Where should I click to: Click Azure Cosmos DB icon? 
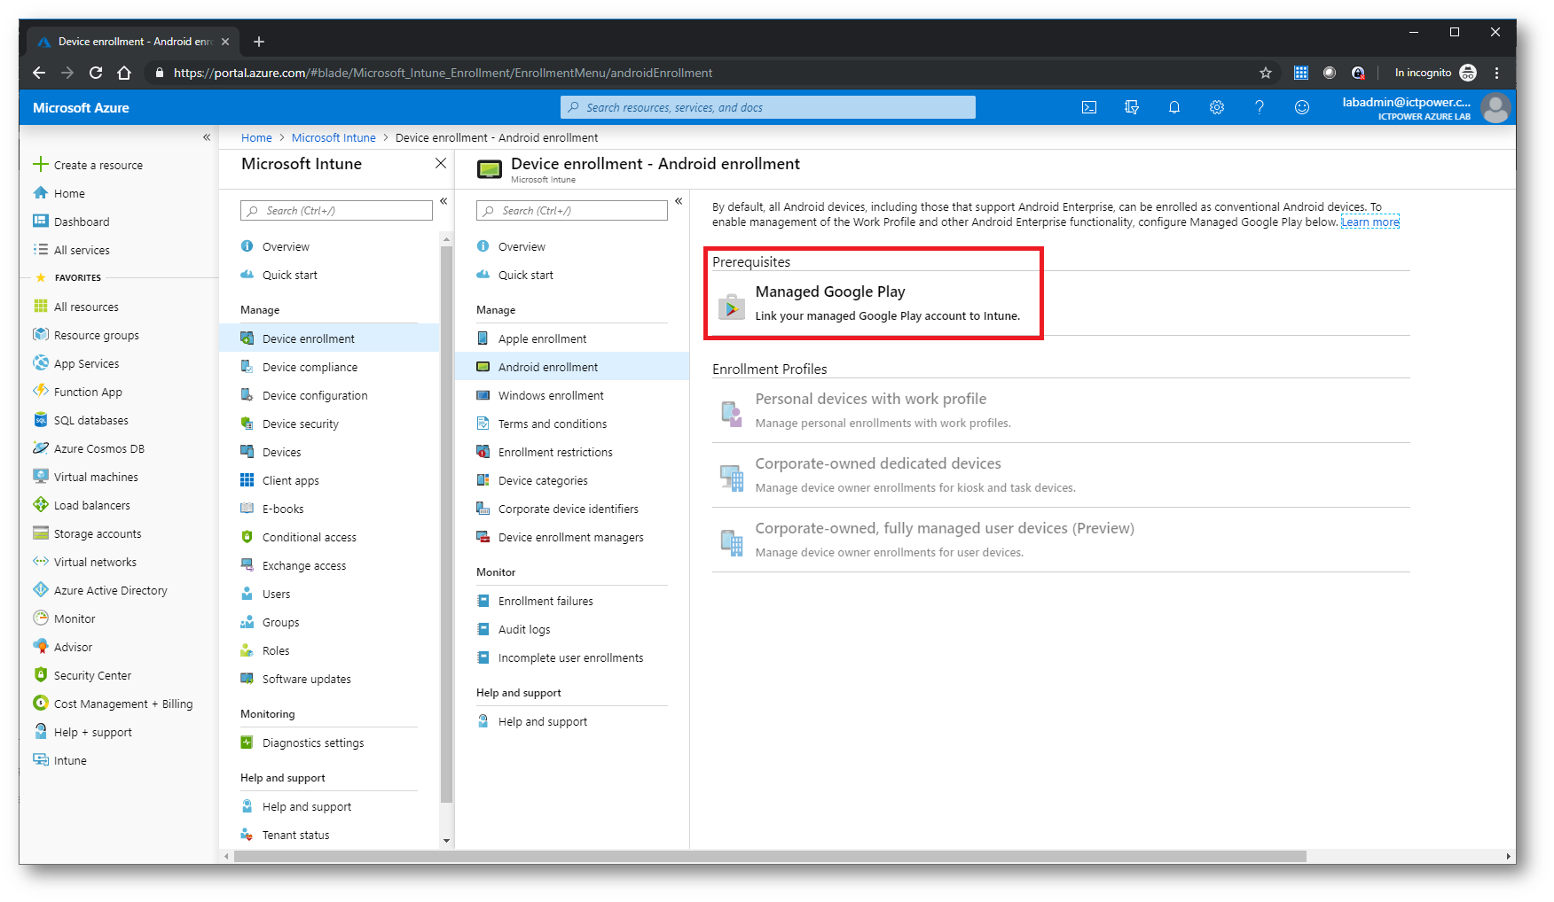click(41, 448)
